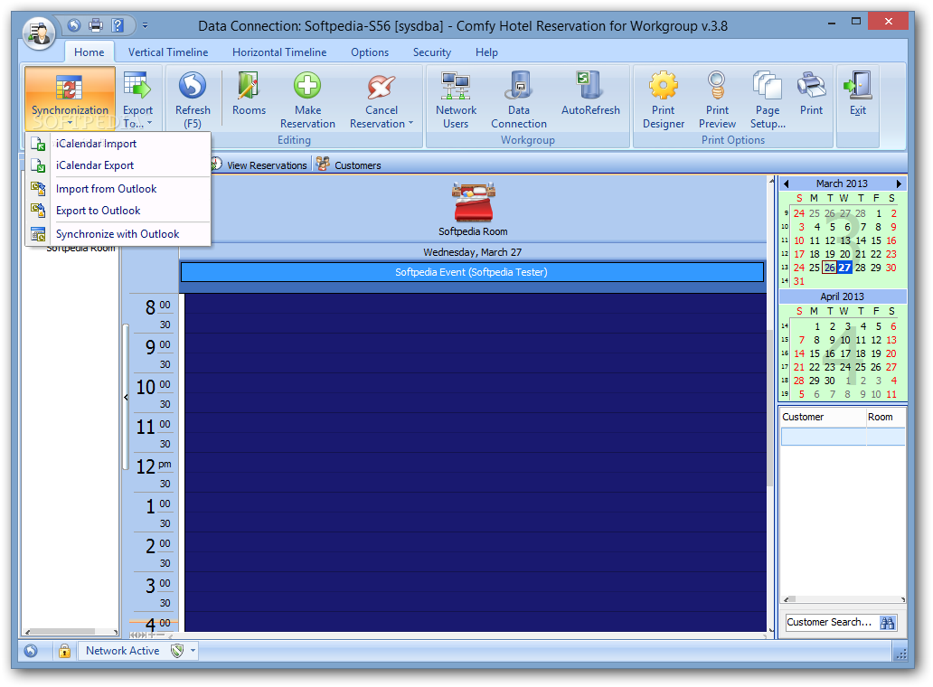The width and height of the screenshot is (933, 687).
Task: Select Synchronize with Outlook
Action: (x=118, y=234)
